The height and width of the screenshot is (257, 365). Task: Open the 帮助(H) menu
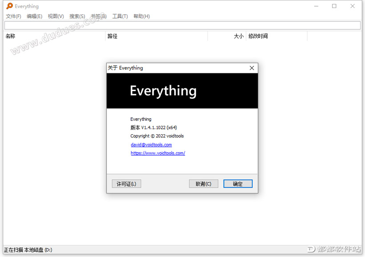pos(142,16)
